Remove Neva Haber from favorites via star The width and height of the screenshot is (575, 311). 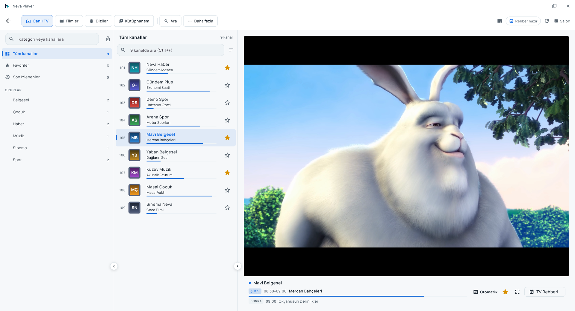[x=227, y=68]
